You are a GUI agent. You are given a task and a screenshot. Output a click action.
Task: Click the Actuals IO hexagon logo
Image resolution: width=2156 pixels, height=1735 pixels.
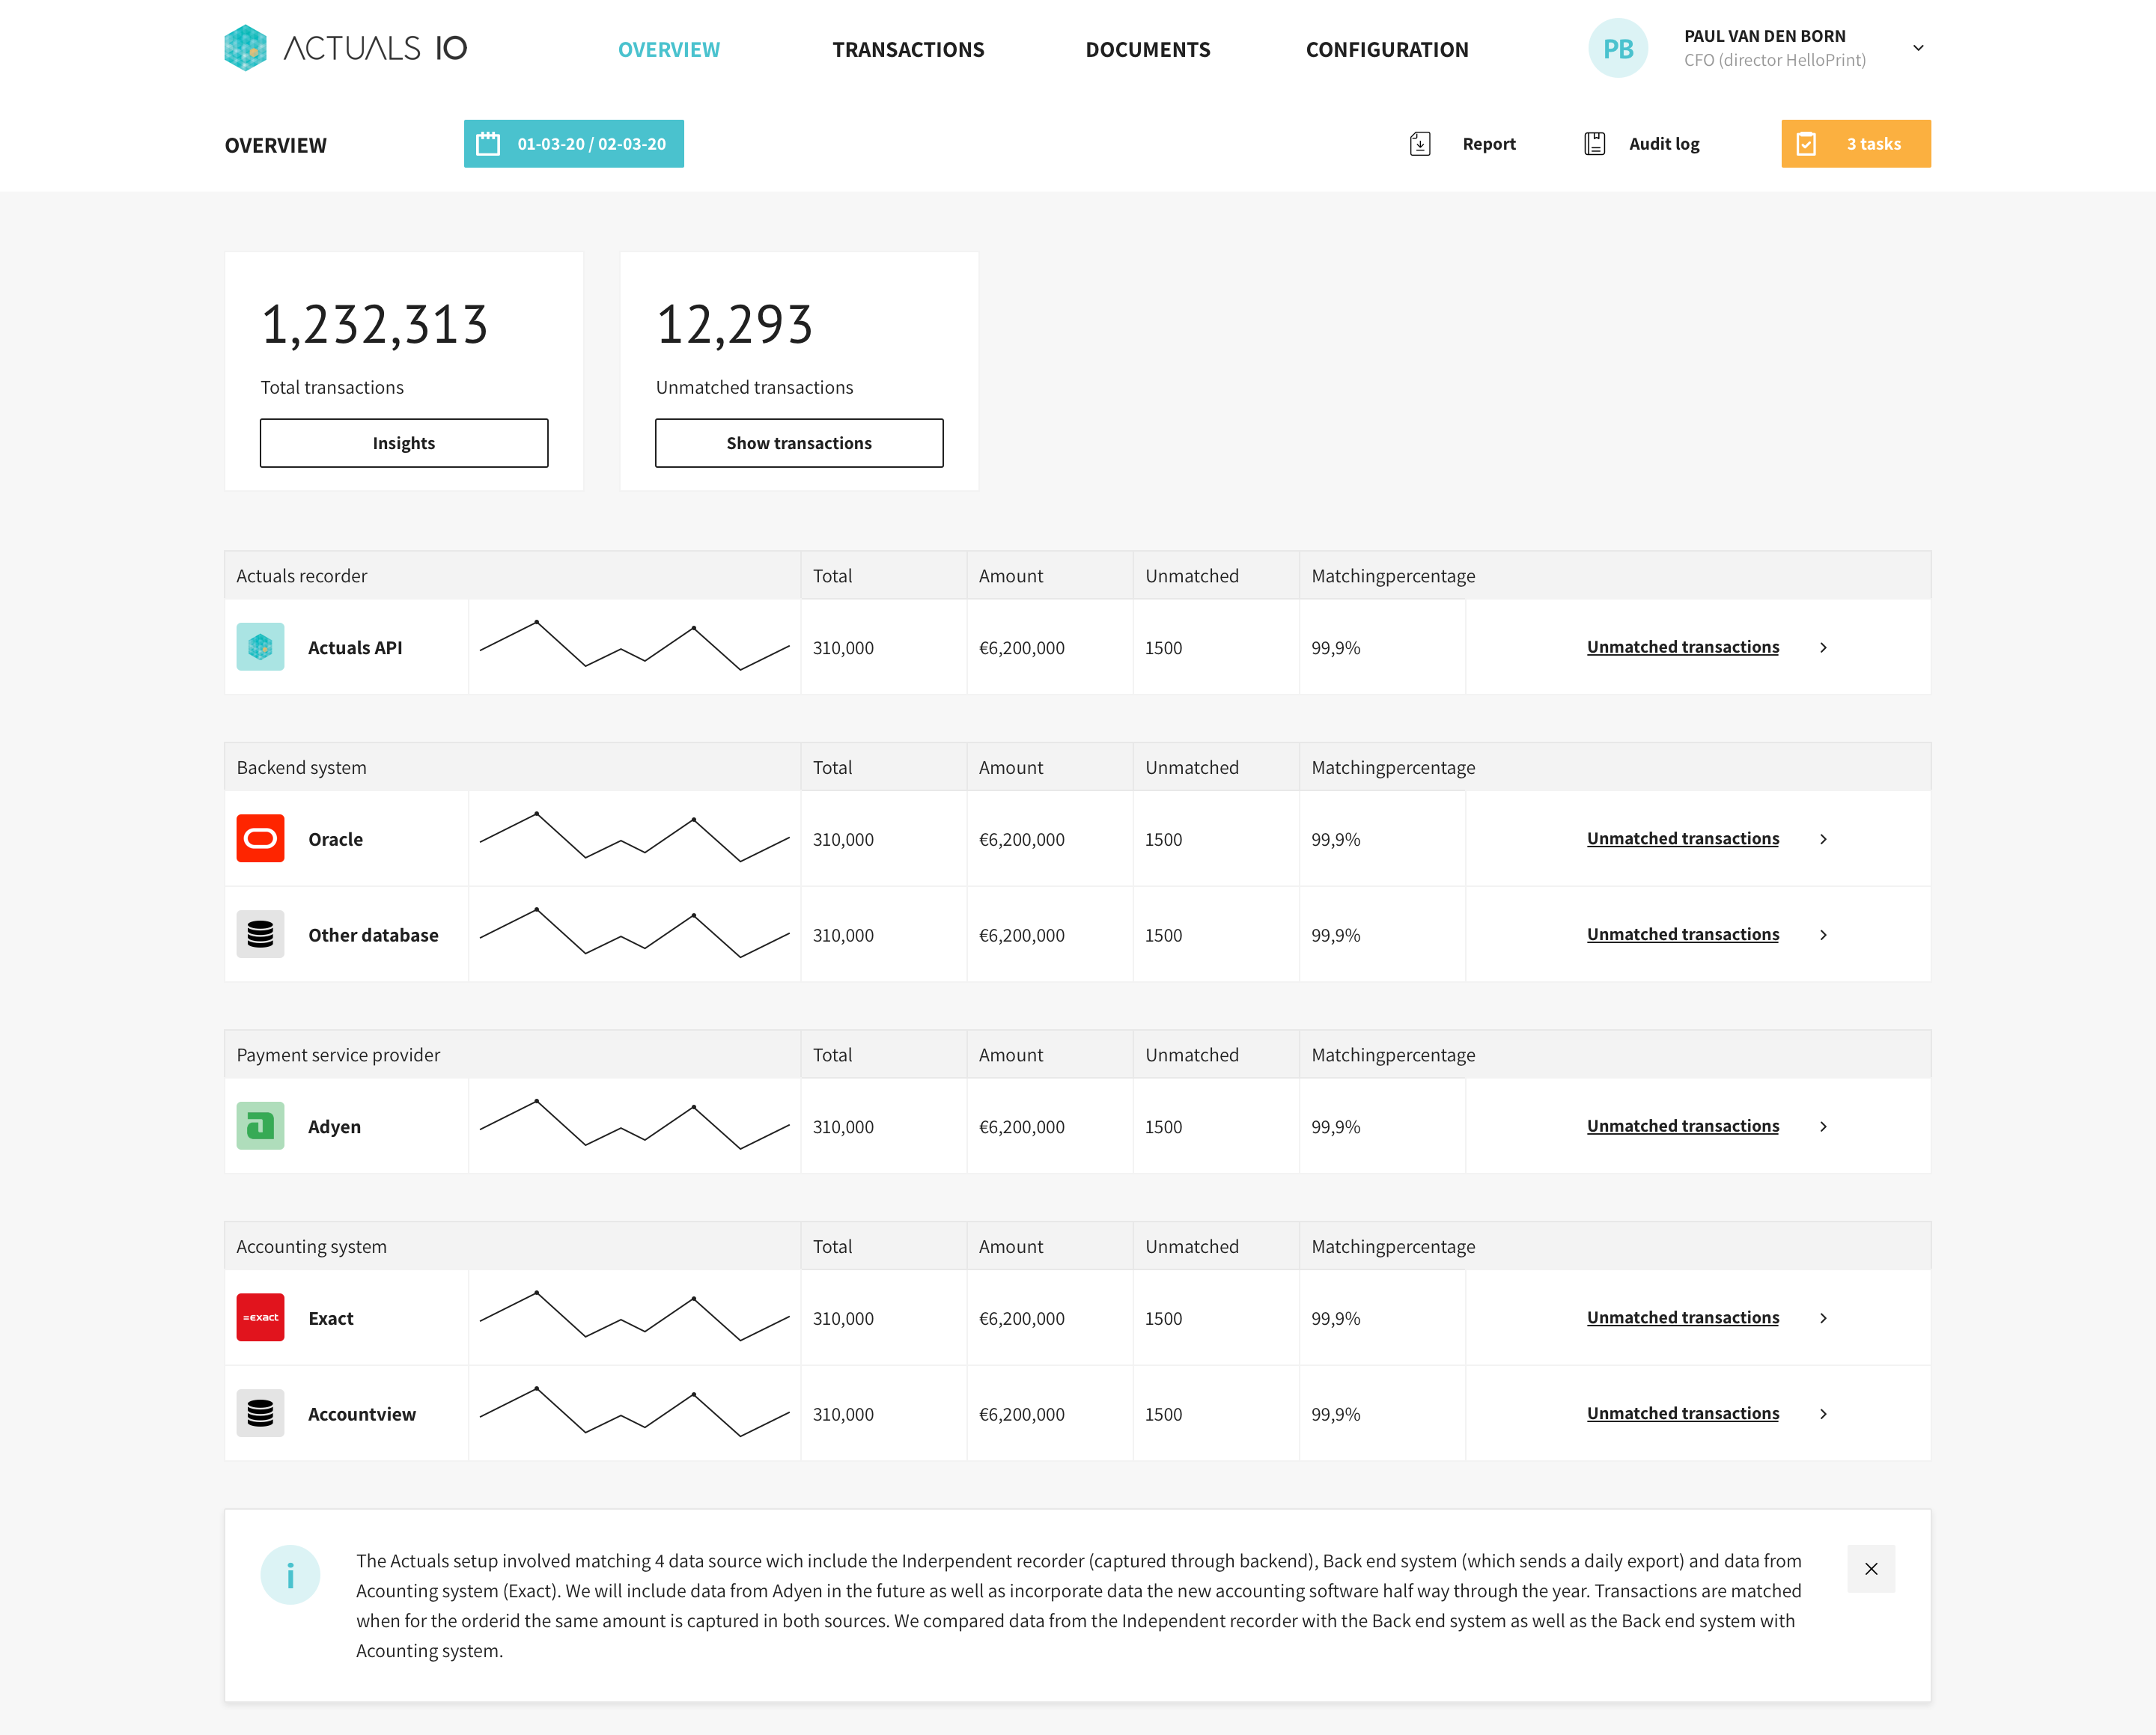click(245, 48)
